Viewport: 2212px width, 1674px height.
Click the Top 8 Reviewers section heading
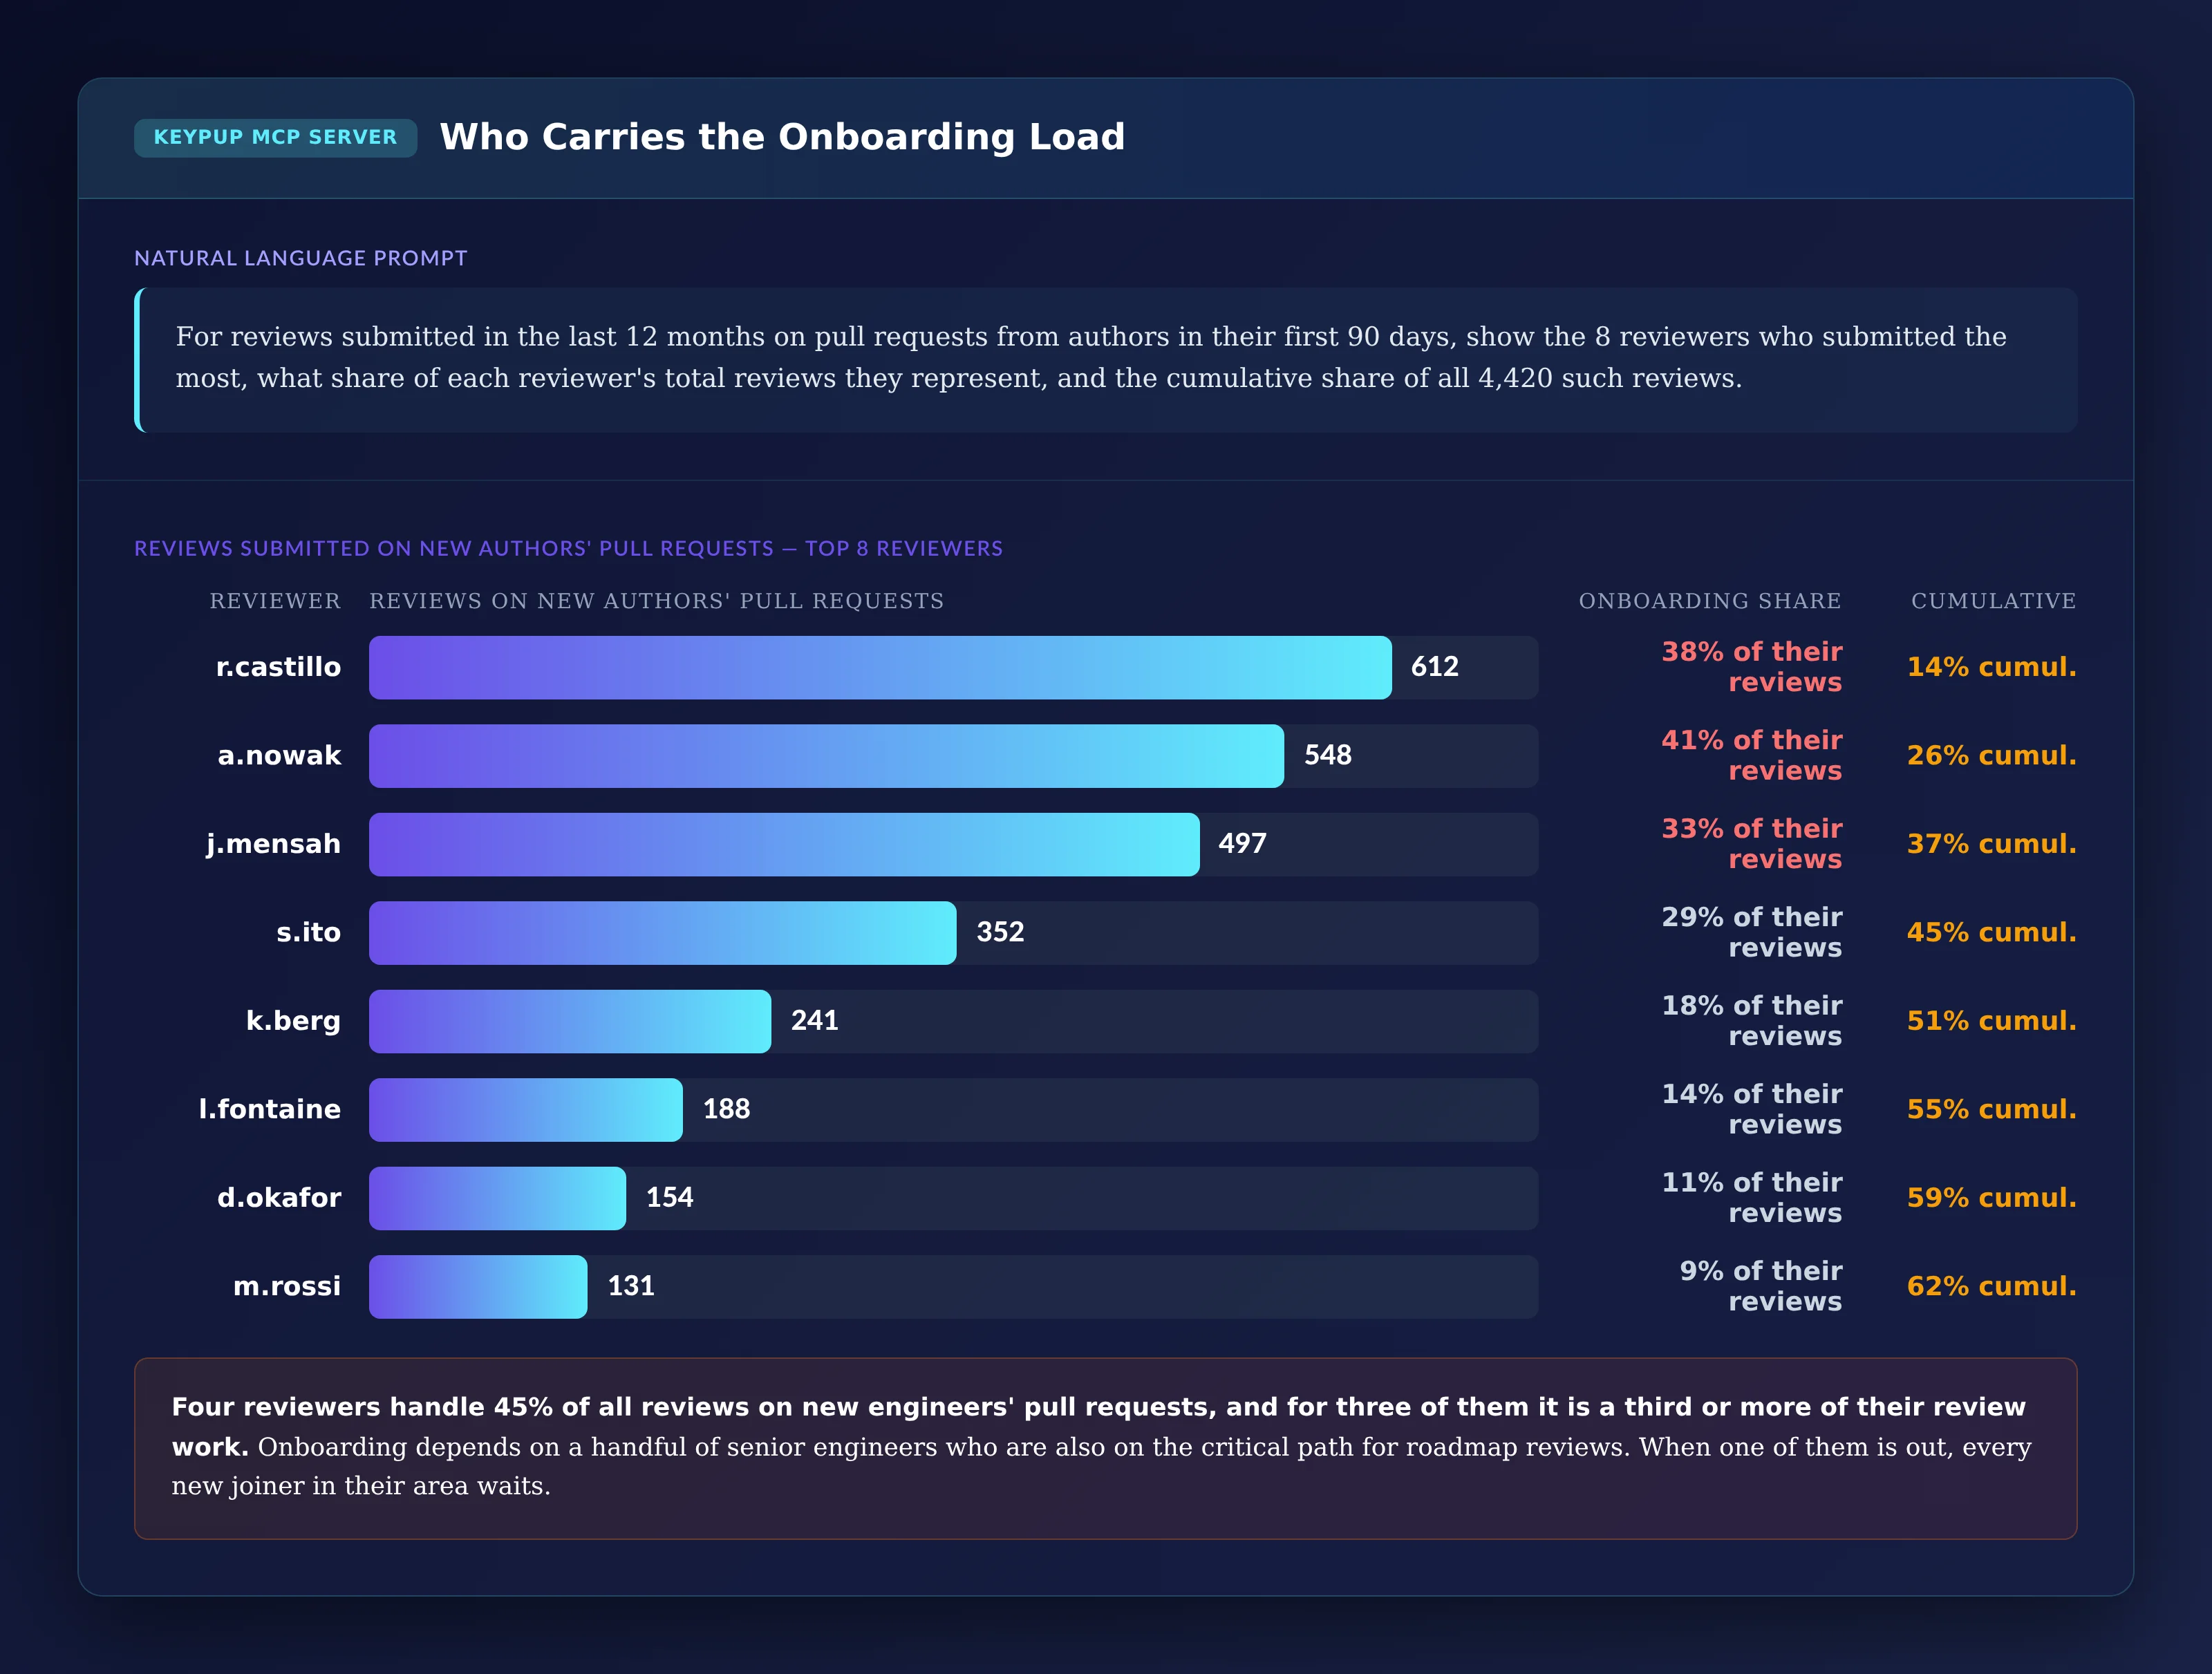pyautogui.click(x=568, y=548)
